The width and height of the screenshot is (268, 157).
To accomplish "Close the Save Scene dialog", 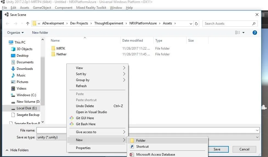I will click(257, 15).
